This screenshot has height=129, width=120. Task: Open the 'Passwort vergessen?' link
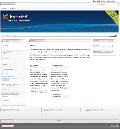8,76
